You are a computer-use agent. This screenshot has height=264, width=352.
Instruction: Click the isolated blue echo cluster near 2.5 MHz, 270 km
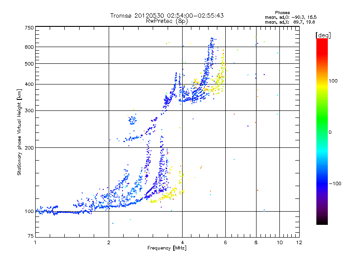pyautogui.click(x=132, y=120)
